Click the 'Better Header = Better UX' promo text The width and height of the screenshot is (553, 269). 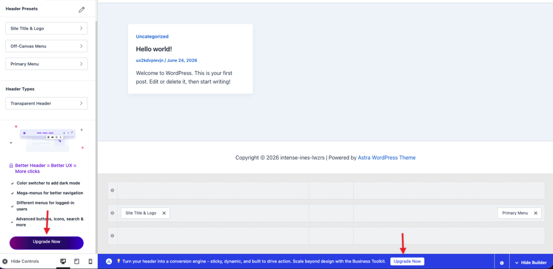click(x=45, y=168)
